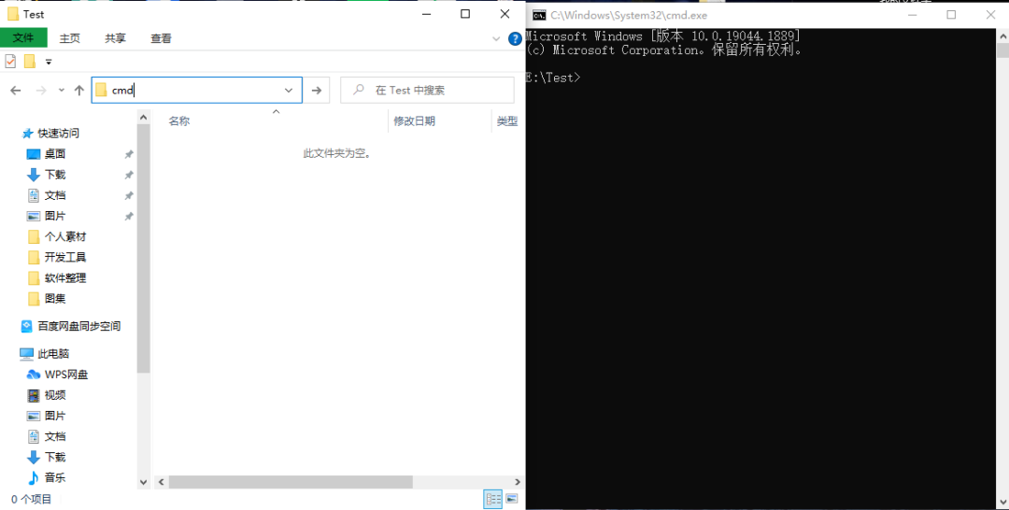The image size is (1009, 510).
Task: Switch to details view in the status bar
Action: (x=492, y=500)
